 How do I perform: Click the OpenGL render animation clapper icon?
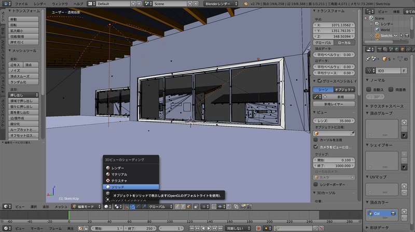pos(249,207)
